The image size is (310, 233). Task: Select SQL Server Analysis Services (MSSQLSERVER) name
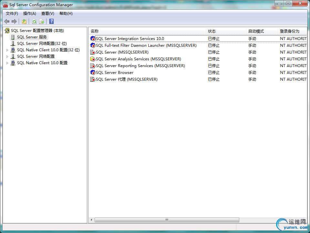pyautogui.click(x=139, y=59)
